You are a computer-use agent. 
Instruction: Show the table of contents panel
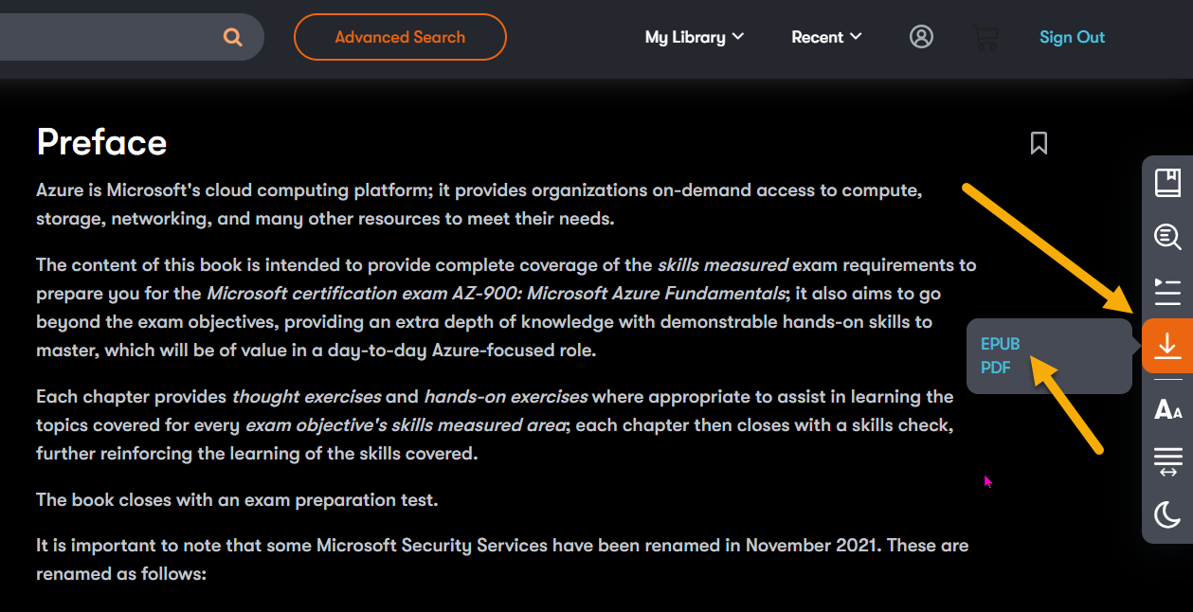point(1167,292)
